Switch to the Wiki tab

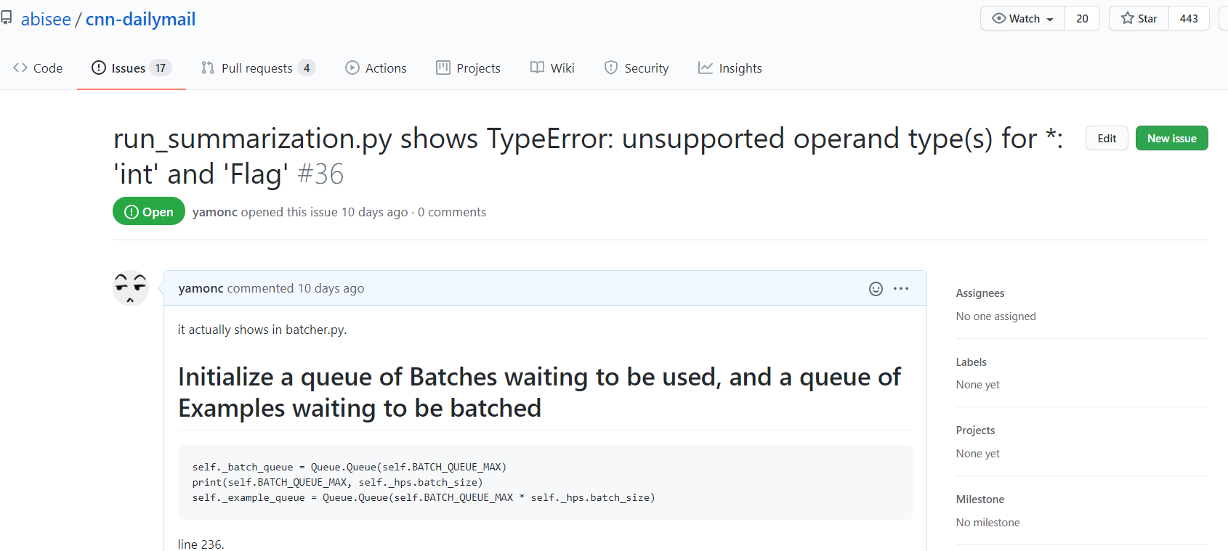coord(552,68)
